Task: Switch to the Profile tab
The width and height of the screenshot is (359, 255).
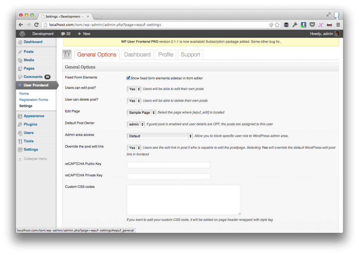Action: point(165,54)
